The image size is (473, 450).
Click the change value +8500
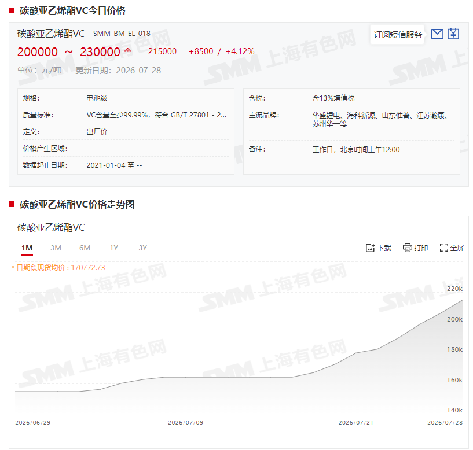pos(201,51)
